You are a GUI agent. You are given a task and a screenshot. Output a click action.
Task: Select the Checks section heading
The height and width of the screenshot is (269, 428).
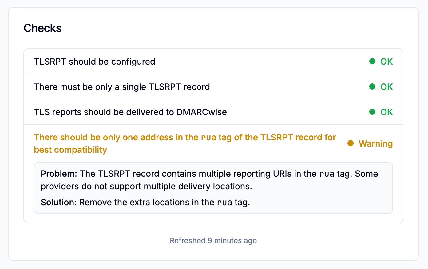[x=42, y=28]
